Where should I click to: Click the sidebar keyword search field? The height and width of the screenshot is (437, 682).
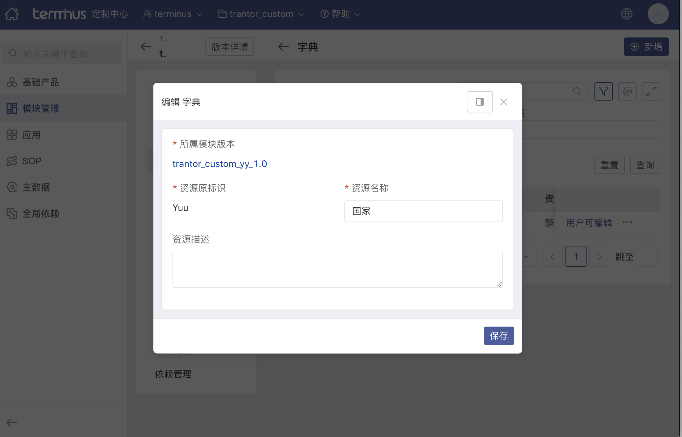62,53
